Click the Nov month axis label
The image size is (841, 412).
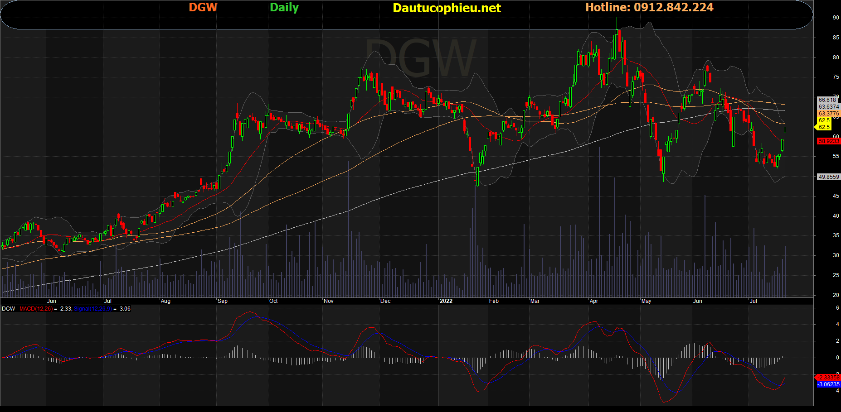click(x=329, y=301)
